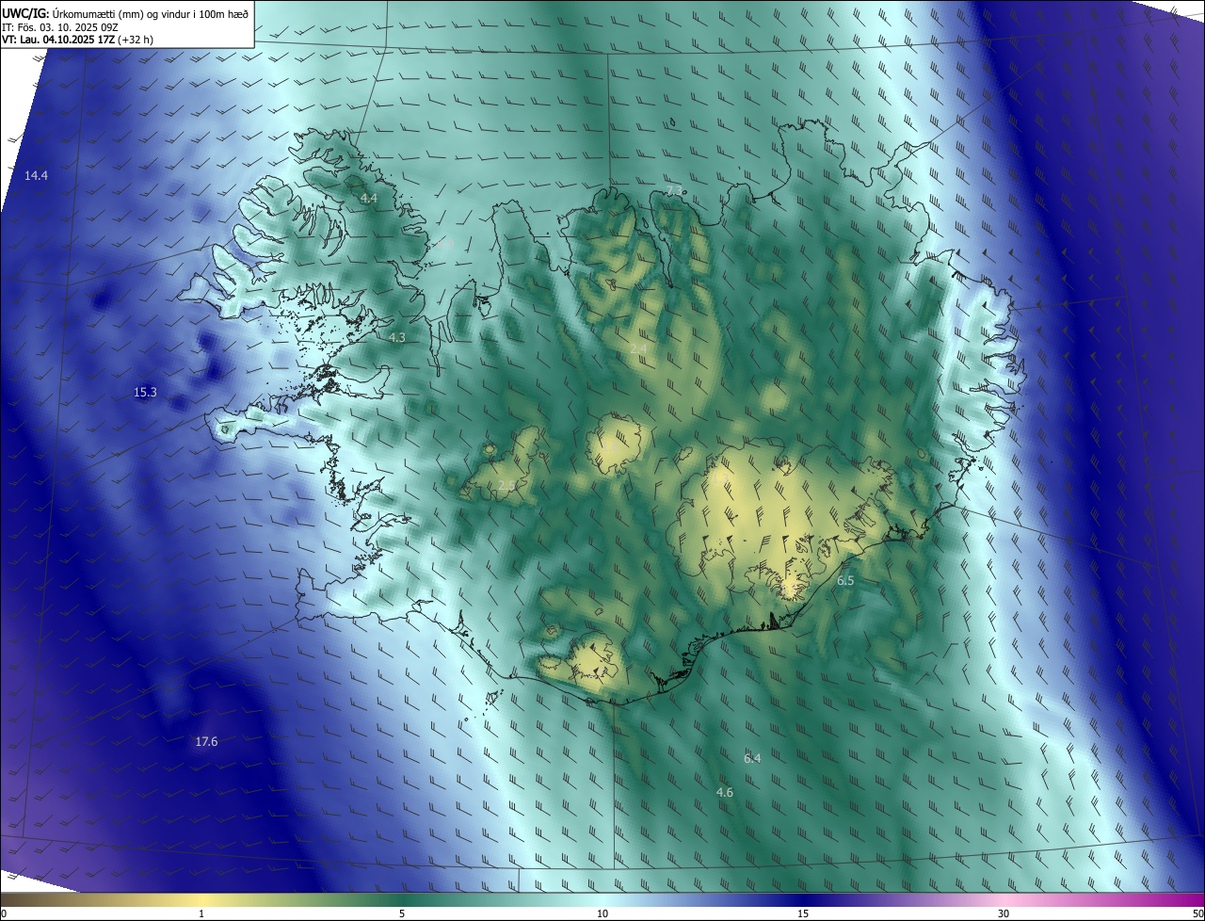Click the legend tick labeled 5
This screenshot has height=921, width=1205.
[402, 914]
